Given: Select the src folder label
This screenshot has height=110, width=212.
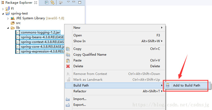Looking at the screenshot, I should (x=18, y=23).
